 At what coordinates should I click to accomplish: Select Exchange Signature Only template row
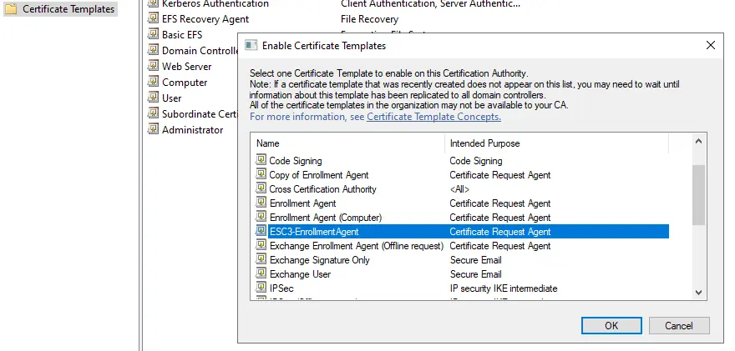click(x=319, y=260)
